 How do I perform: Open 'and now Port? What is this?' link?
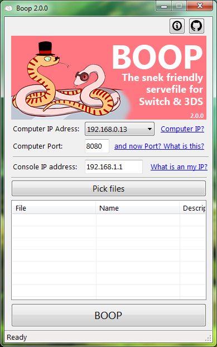tap(159, 146)
